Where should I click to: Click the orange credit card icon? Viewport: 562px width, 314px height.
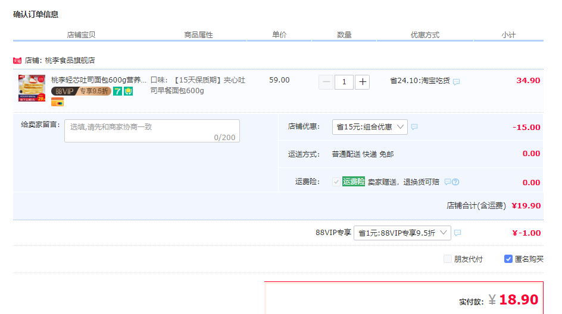tap(57, 102)
